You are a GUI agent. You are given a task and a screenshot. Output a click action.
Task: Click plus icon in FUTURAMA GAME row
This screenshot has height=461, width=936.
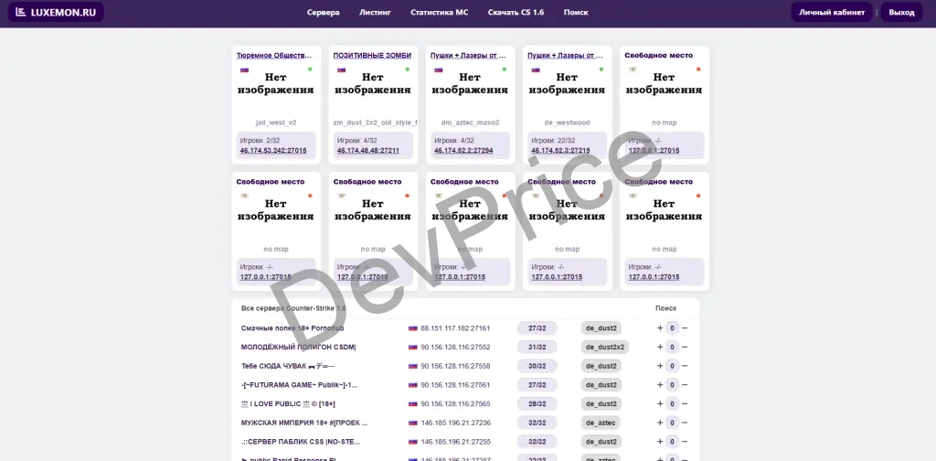pos(660,384)
